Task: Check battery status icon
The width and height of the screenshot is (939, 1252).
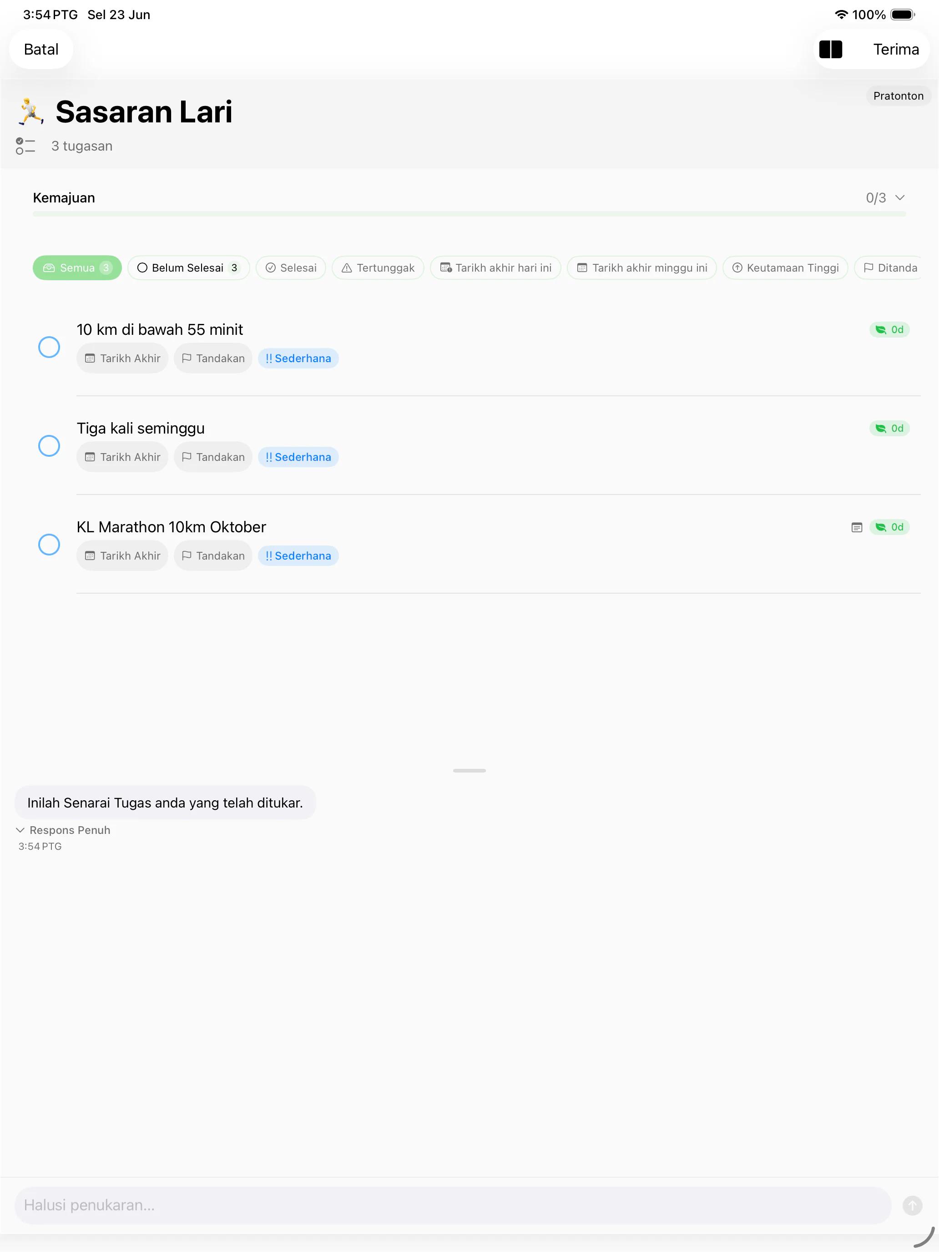Action: coord(903,15)
